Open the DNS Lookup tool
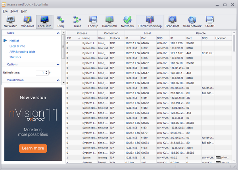Screen dimensions: 238x170 click(93, 21)
